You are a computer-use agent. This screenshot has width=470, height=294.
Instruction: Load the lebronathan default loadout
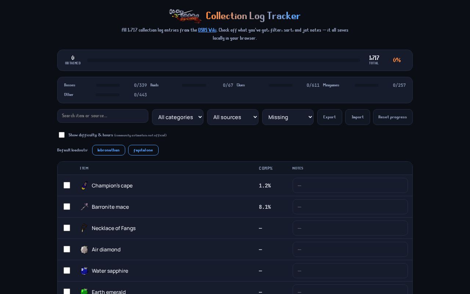[x=109, y=150]
